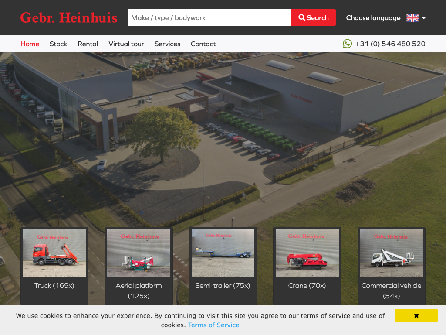Click the Make / type / bodywork search field
446x335 pixels.
point(209,17)
